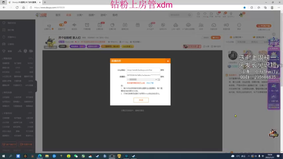This screenshot has width=283, height=159.
Task: Expand the 视频 dropdown menu
Action: (x=92, y=15)
